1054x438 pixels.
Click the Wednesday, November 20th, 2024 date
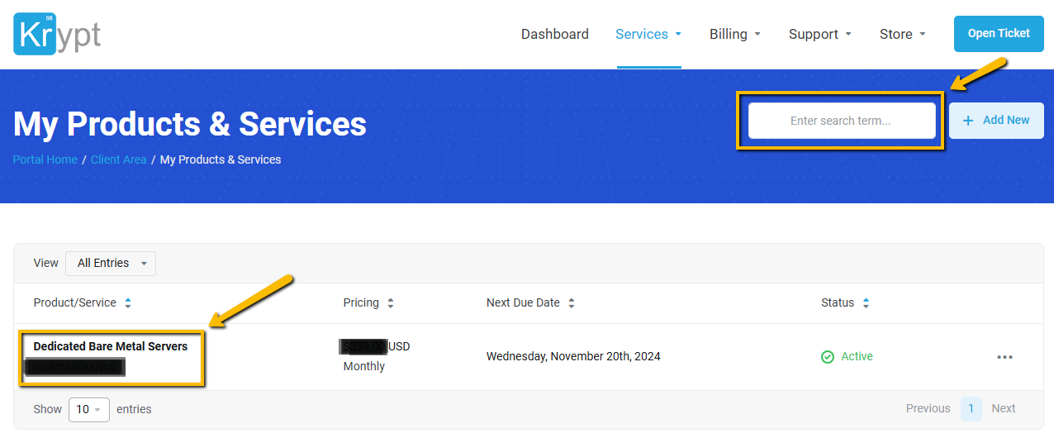pyautogui.click(x=573, y=357)
